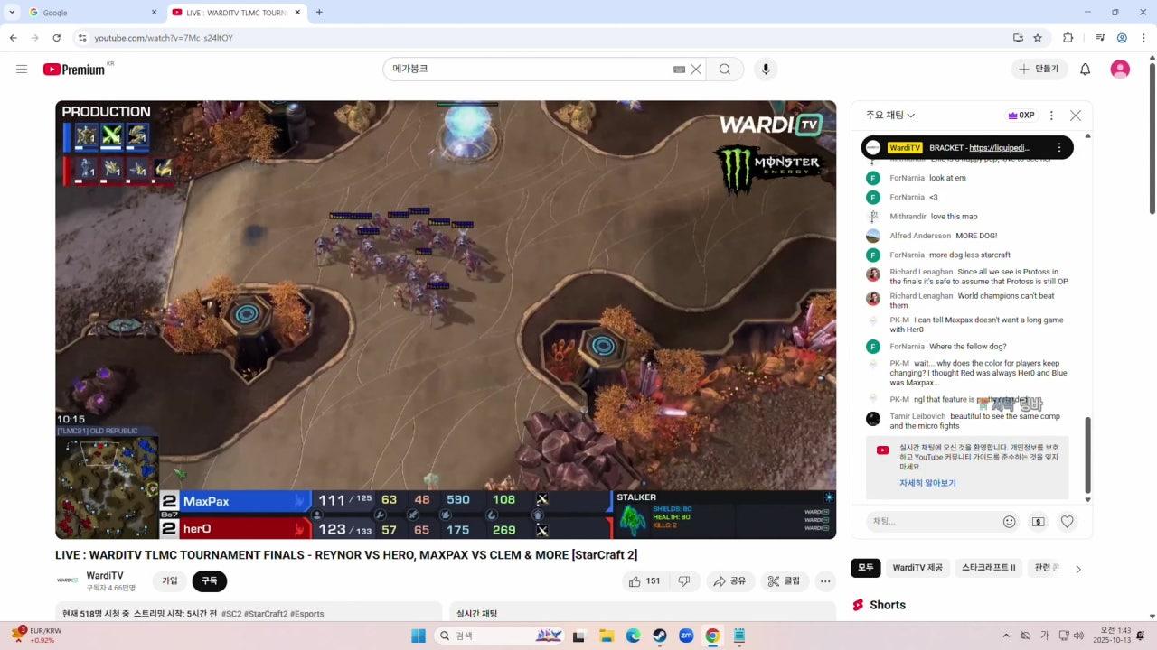Open more actions below the video
Viewport: 1157px width, 650px height.
pos(825,581)
